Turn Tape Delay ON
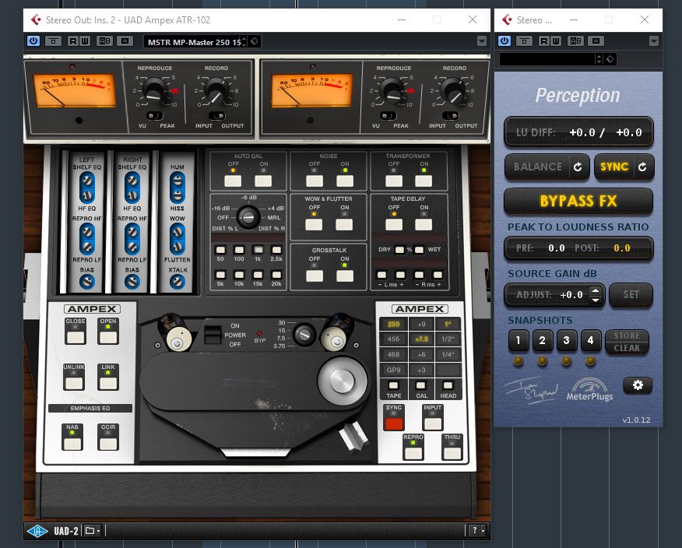Screen dimensions: 682x548 (x=424, y=224)
